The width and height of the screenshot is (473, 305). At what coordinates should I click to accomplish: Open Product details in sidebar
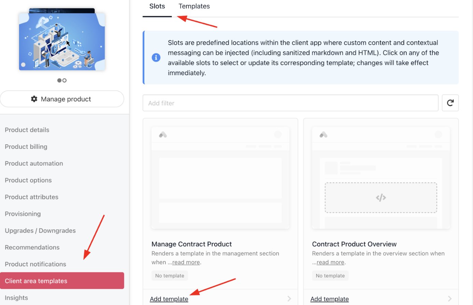click(27, 130)
